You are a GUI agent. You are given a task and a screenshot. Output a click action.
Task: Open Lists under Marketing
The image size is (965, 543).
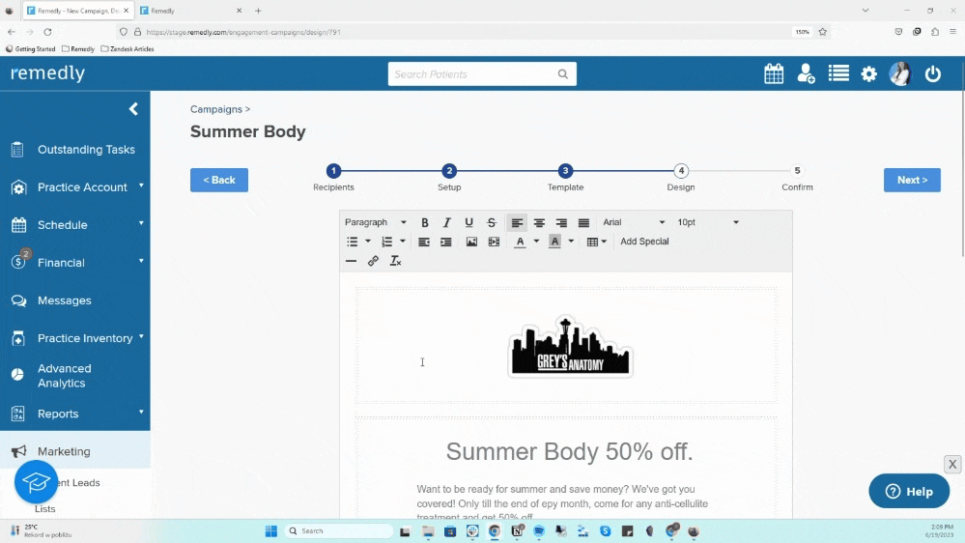pos(45,508)
